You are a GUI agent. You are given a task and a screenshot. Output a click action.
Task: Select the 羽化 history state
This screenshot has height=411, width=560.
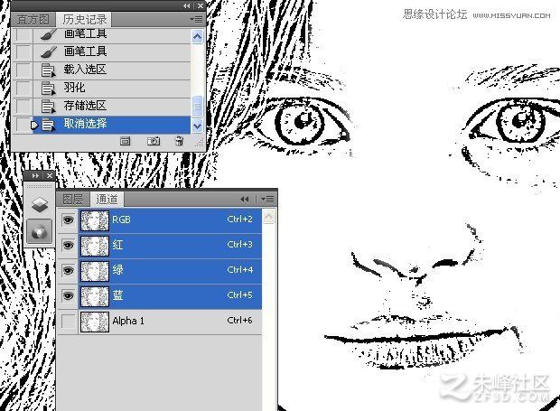tap(101, 89)
